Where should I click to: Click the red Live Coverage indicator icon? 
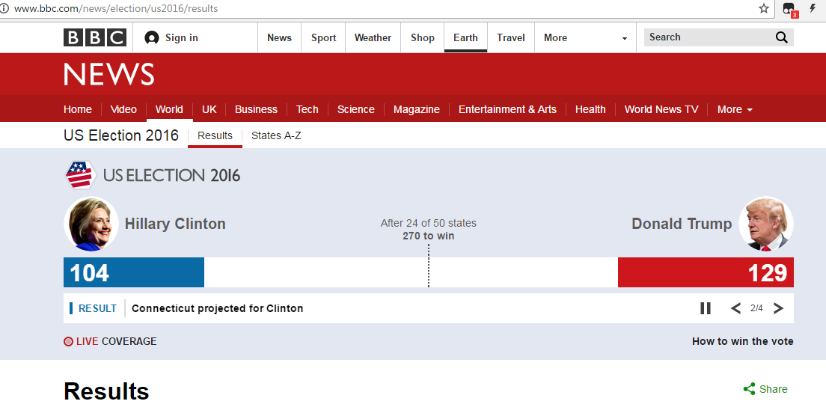(69, 341)
